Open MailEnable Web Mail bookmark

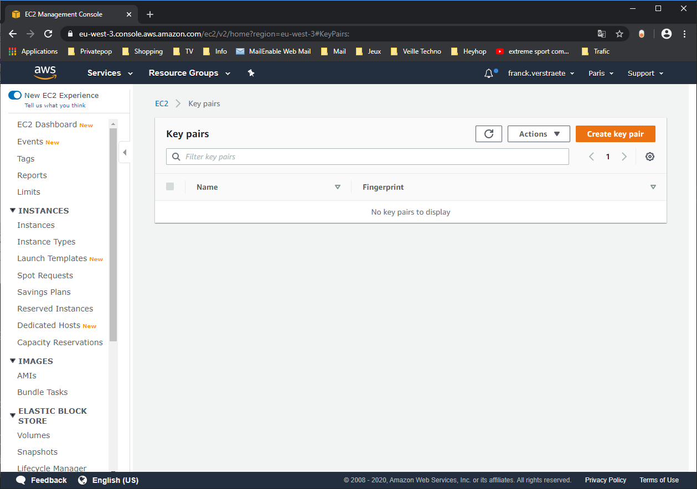coord(273,51)
